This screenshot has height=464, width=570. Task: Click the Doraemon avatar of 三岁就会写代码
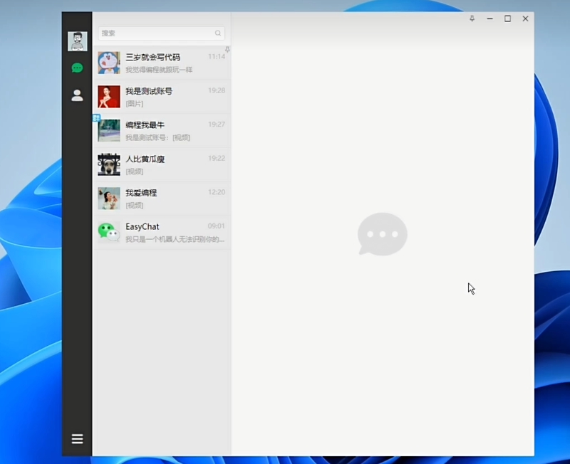(108, 63)
